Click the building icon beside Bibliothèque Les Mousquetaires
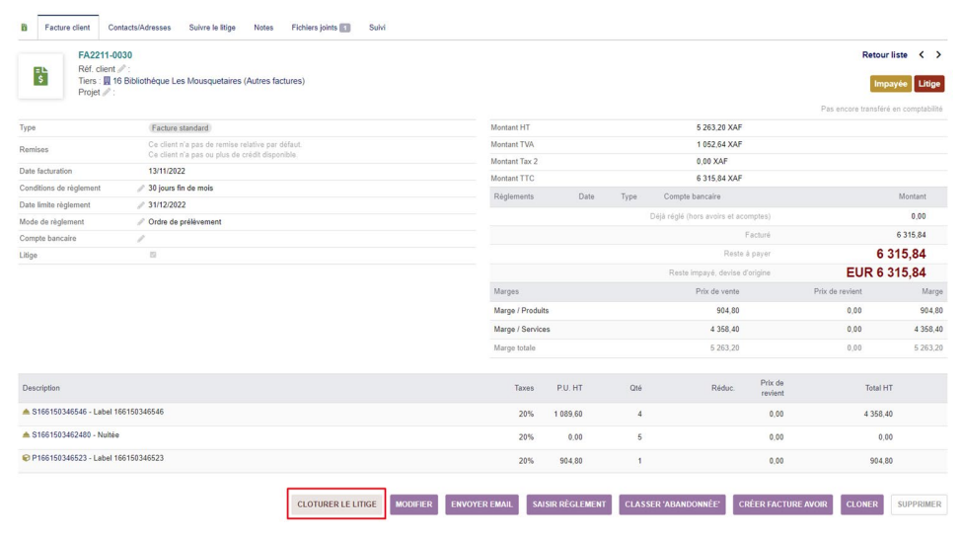 (107, 80)
